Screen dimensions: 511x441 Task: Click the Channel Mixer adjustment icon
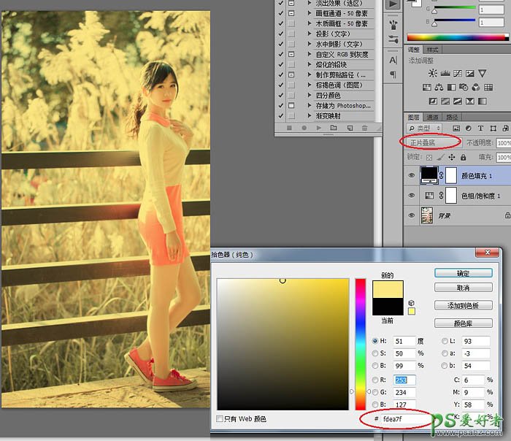pyautogui.click(x=488, y=87)
